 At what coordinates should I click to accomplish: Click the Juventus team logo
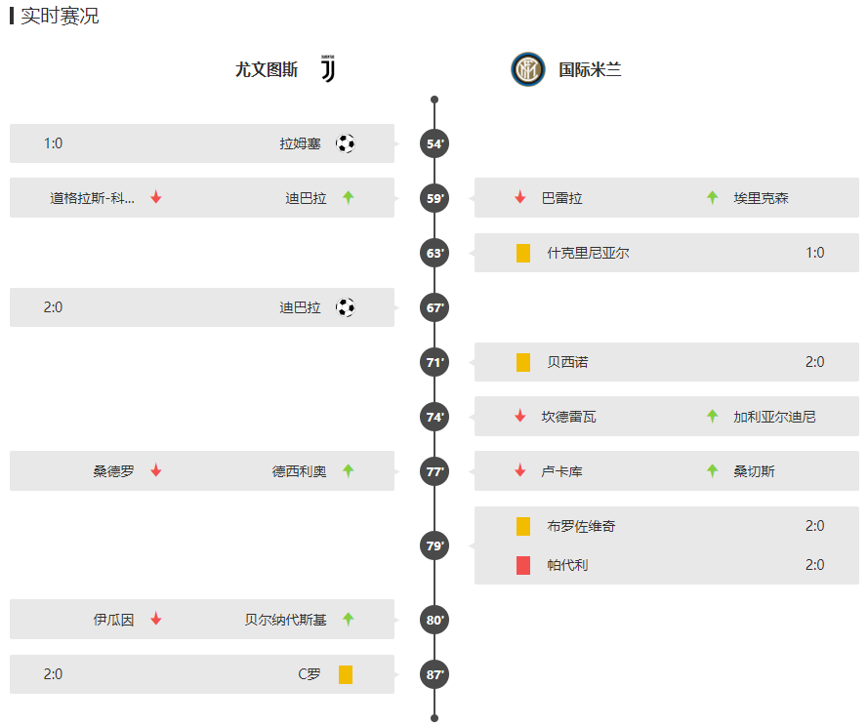pyautogui.click(x=328, y=69)
